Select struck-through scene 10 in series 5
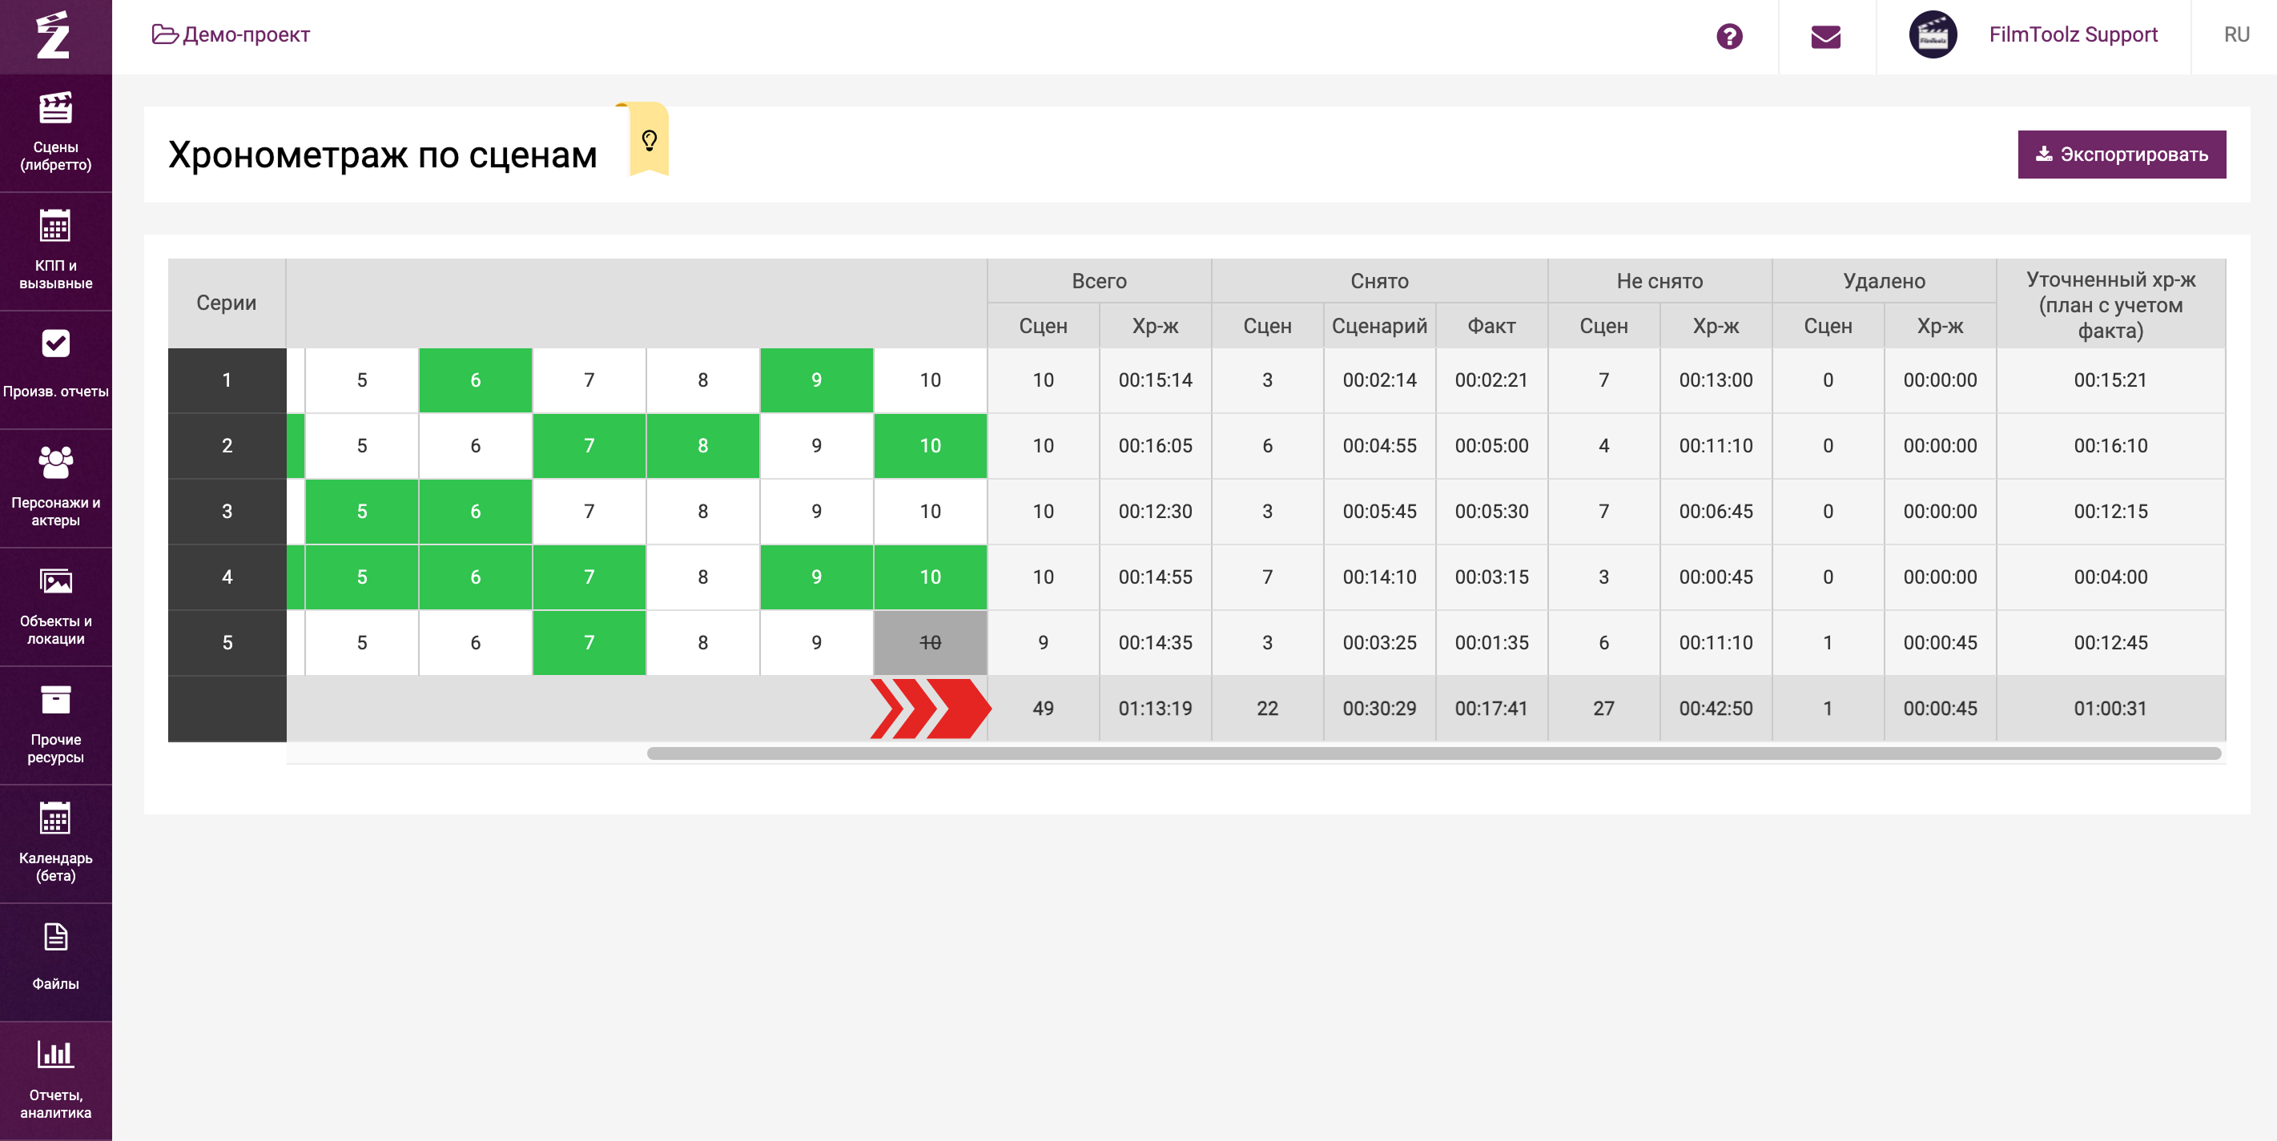The width and height of the screenshot is (2277, 1141). pyautogui.click(x=929, y=642)
